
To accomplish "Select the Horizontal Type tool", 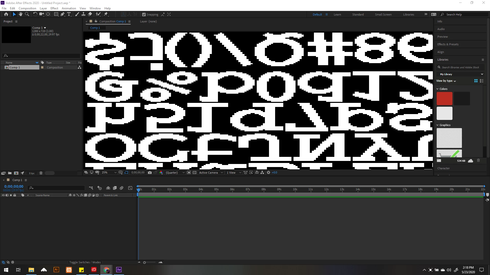I will pyautogui.click(x=69, y=14).
